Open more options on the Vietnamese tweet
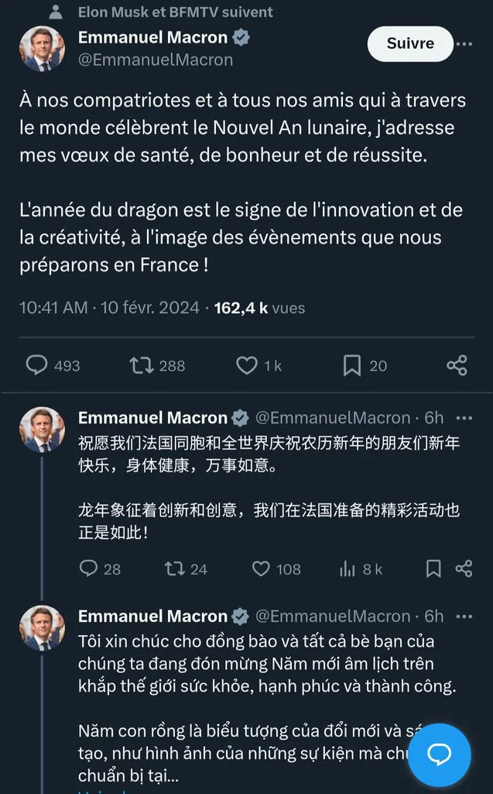 [x=464, y=616]
